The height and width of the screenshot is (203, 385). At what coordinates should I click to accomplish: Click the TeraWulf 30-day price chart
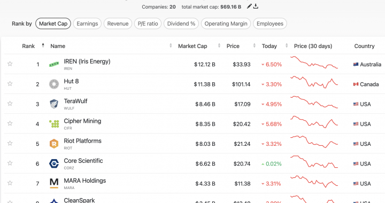pos(314,102)
